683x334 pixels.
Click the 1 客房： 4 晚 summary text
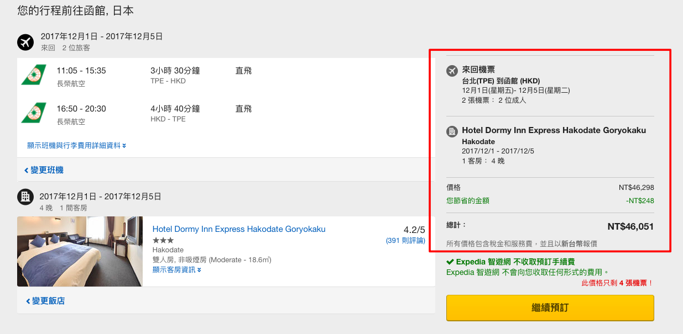click(483, 161)
